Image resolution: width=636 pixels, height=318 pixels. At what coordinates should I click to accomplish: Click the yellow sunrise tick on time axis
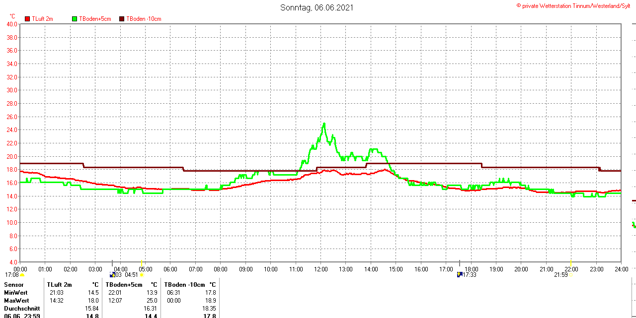[142, 262]
